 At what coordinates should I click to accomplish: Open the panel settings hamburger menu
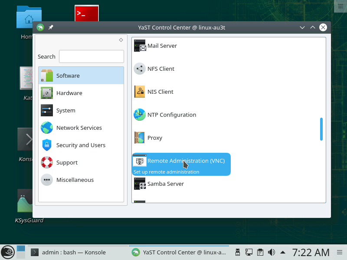point(340,252)
